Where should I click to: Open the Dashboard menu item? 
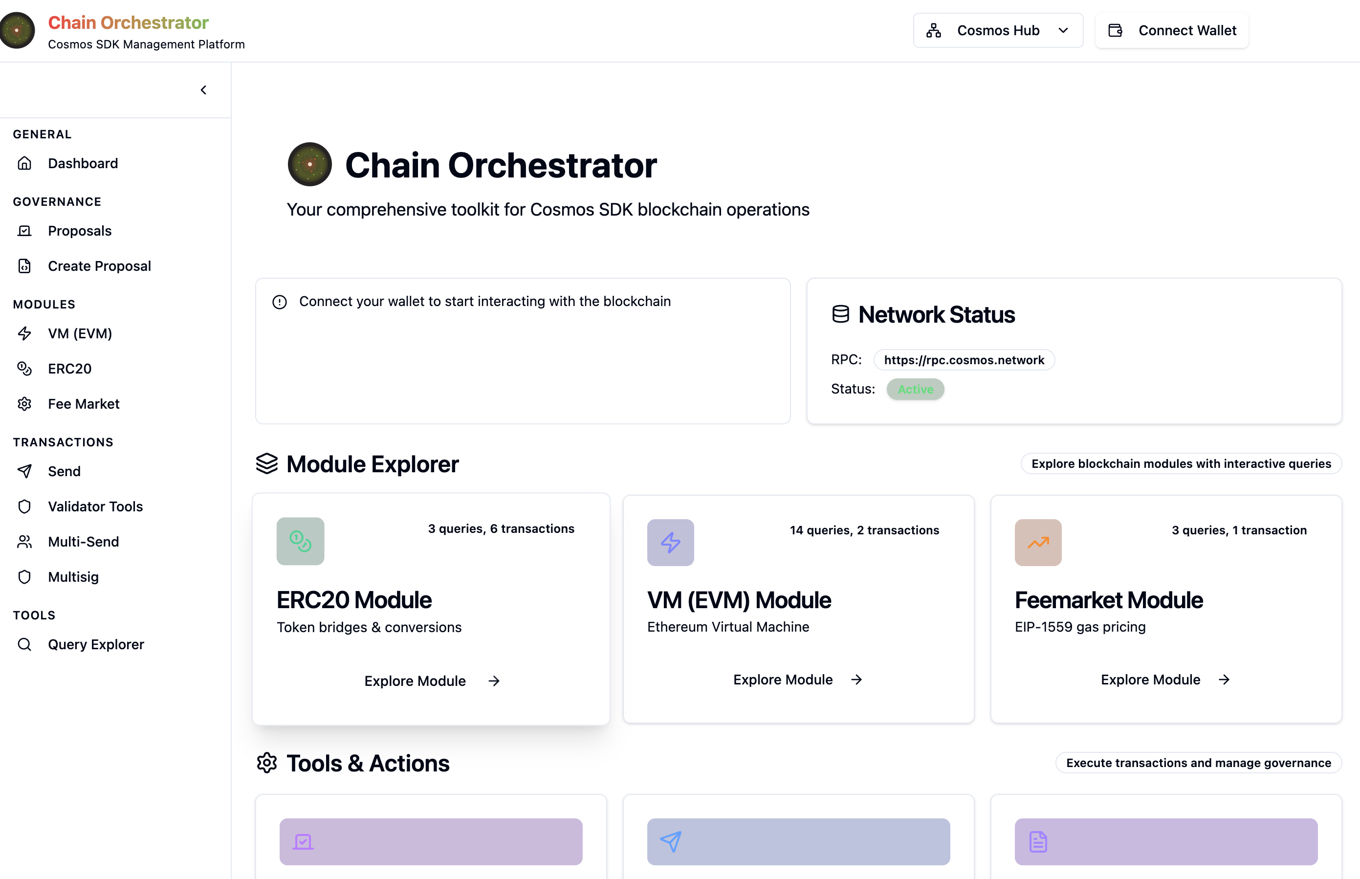point(83,163)
